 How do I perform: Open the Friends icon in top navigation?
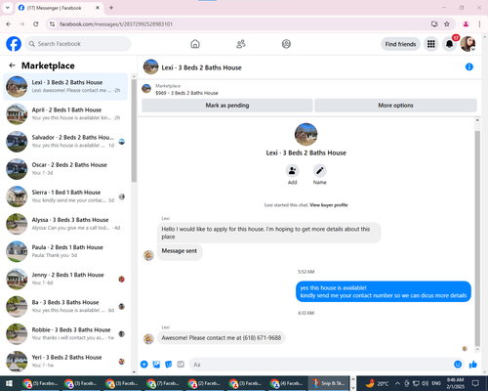pos(241,44)
